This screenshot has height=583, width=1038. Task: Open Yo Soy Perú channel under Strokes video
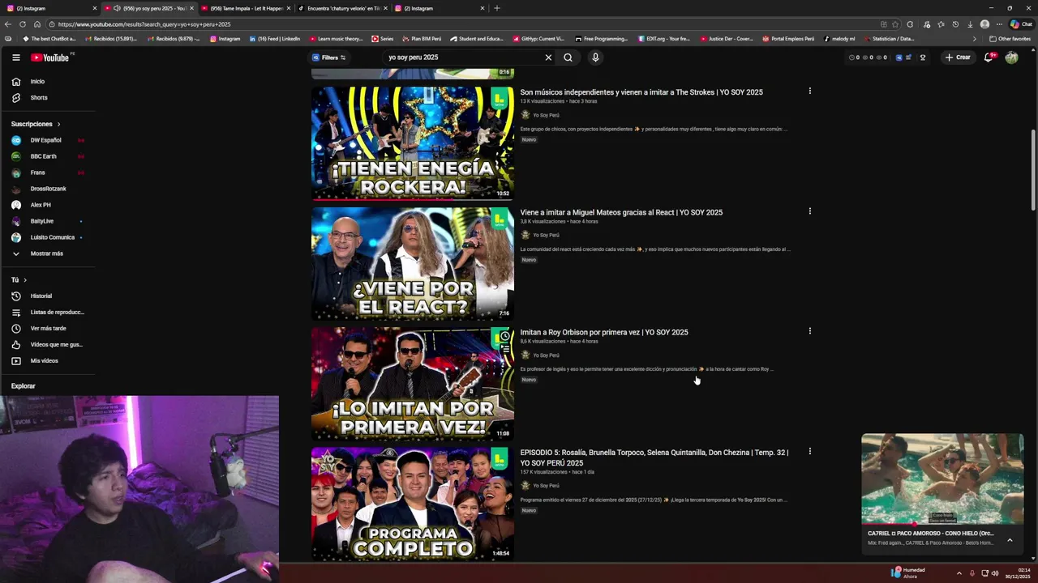pyautogui.click(x=546, y=115)
